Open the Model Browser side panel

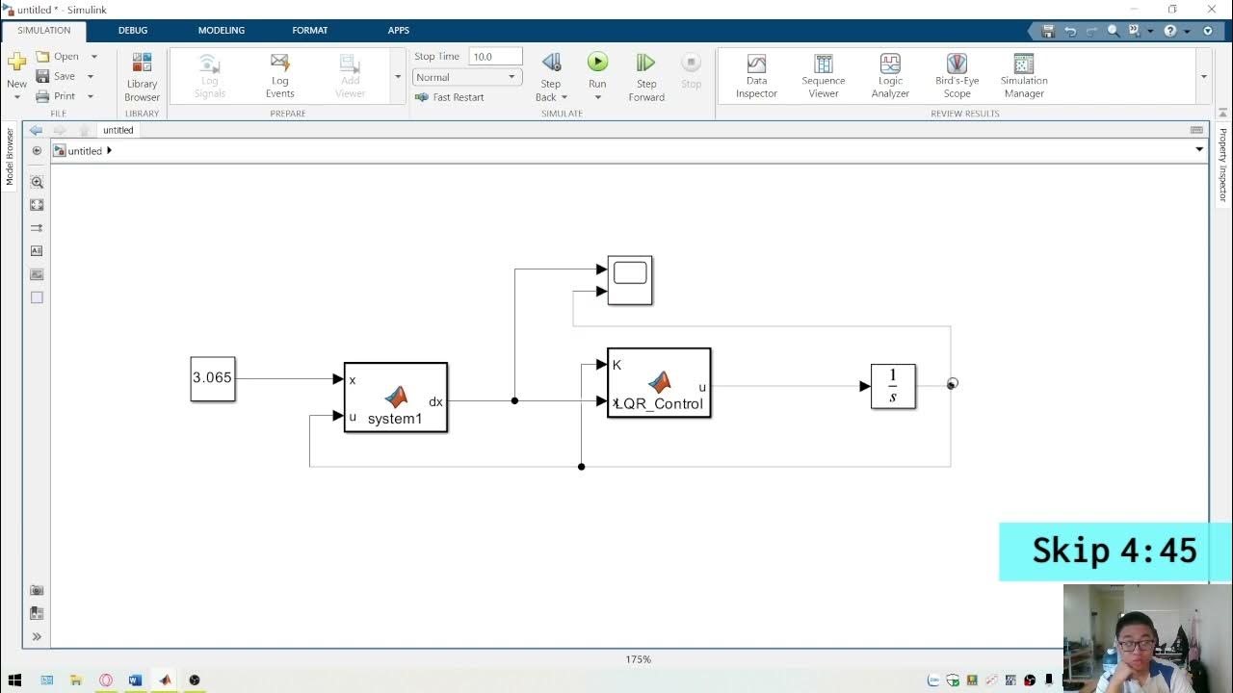click(11, 157)
